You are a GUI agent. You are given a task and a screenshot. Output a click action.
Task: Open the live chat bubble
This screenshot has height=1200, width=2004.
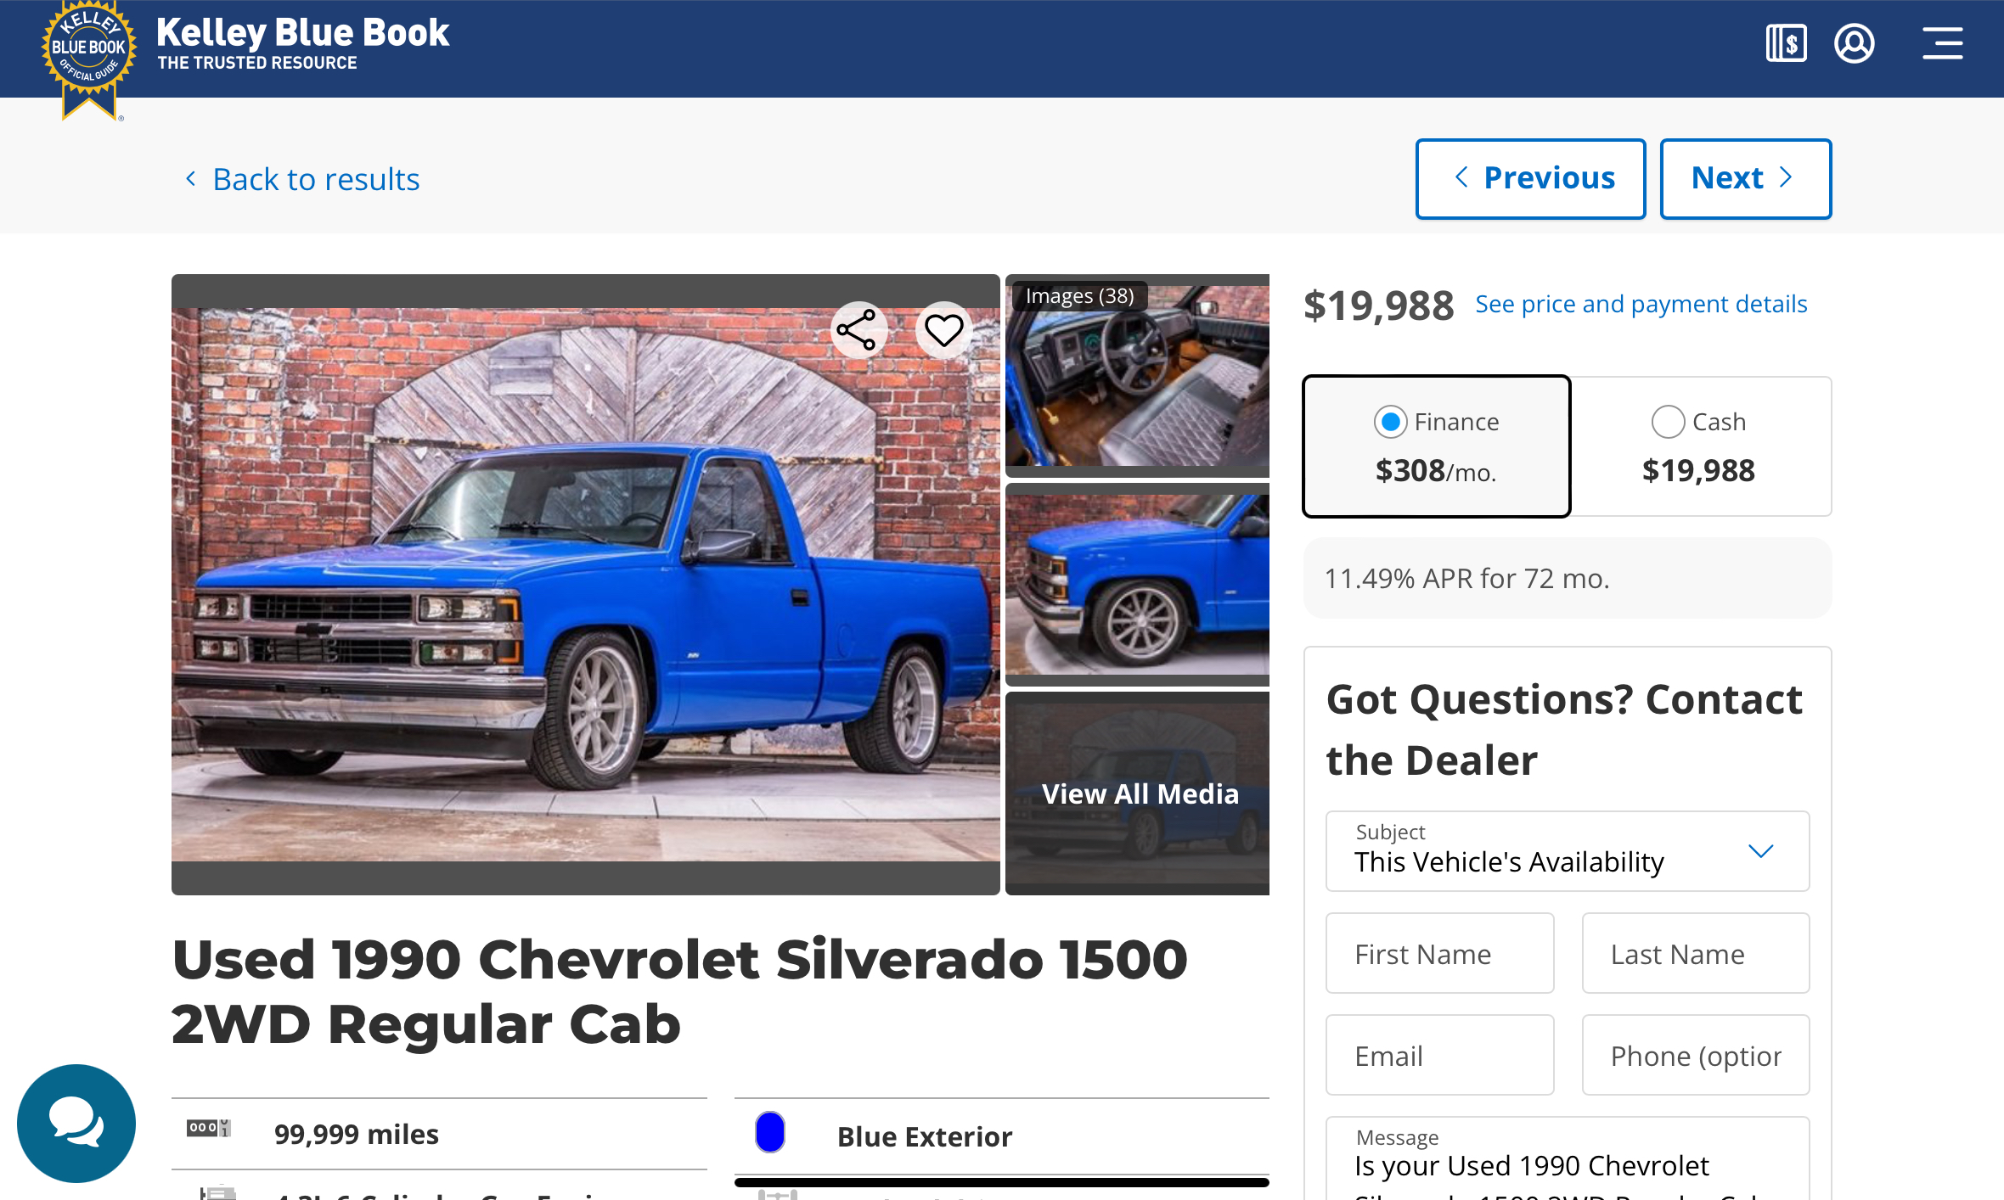(76, 1123)
